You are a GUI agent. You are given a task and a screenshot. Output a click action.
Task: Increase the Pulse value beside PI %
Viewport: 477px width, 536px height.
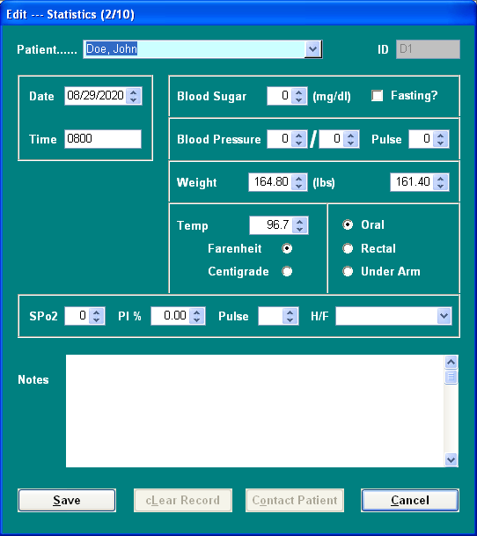pos(290,312)
